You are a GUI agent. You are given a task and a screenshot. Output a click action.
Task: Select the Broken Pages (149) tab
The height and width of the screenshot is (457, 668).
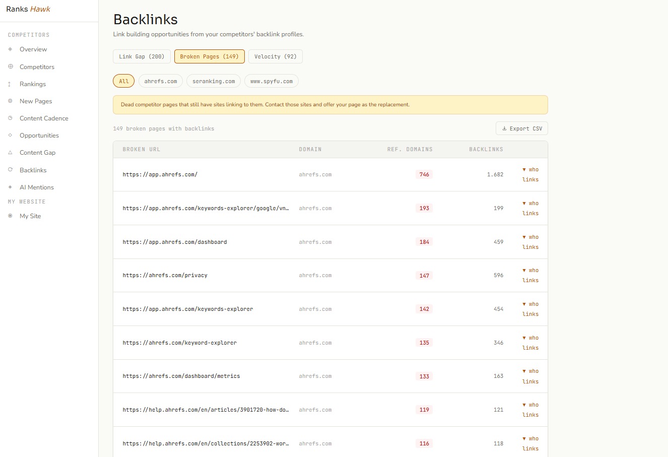(x=210, y=56)
